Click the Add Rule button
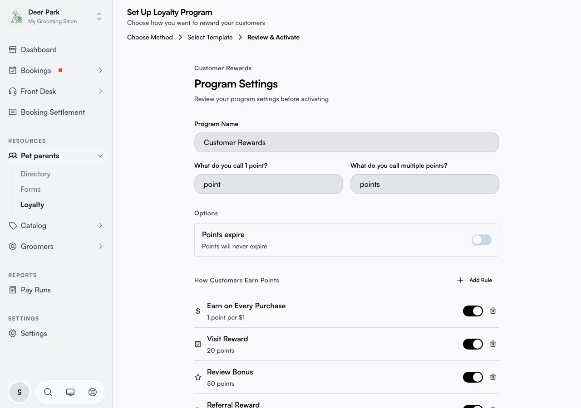This screenshot has height=408, width=581. pos(474,280)
